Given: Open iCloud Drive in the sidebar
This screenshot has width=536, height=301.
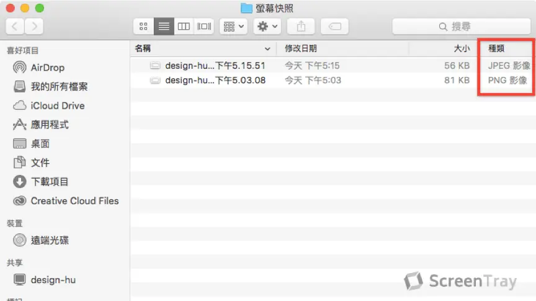Looking at the screenshot, I should click(x=58, y=106).
